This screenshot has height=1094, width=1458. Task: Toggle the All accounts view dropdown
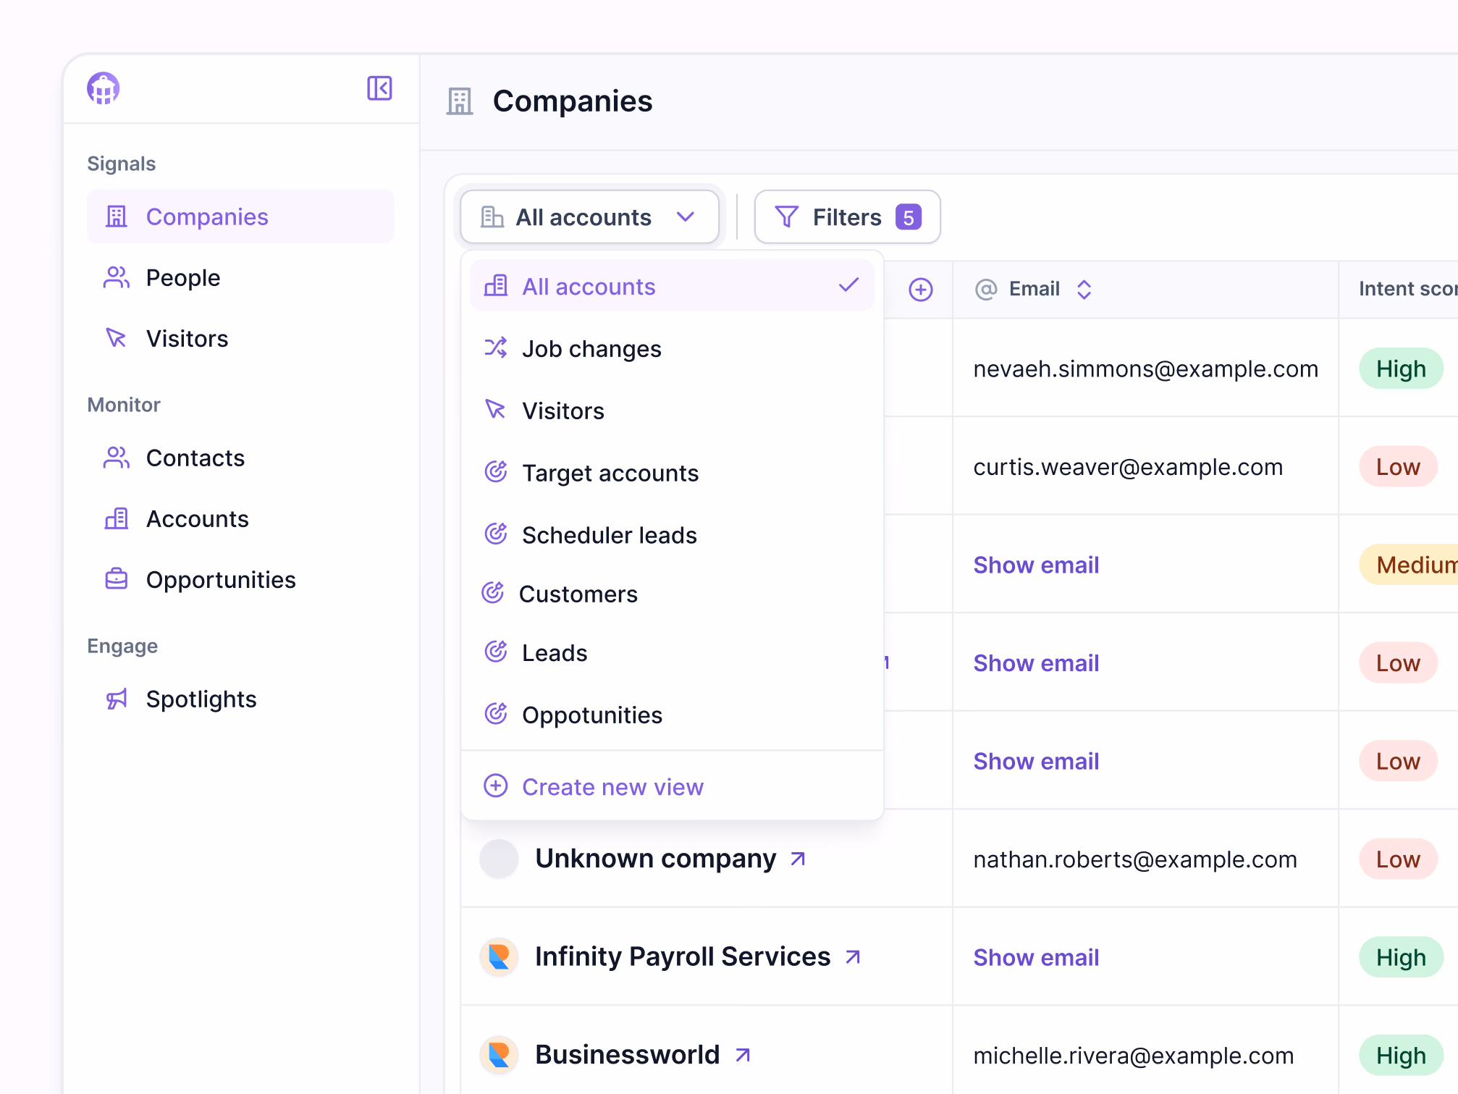coord(589,217)
